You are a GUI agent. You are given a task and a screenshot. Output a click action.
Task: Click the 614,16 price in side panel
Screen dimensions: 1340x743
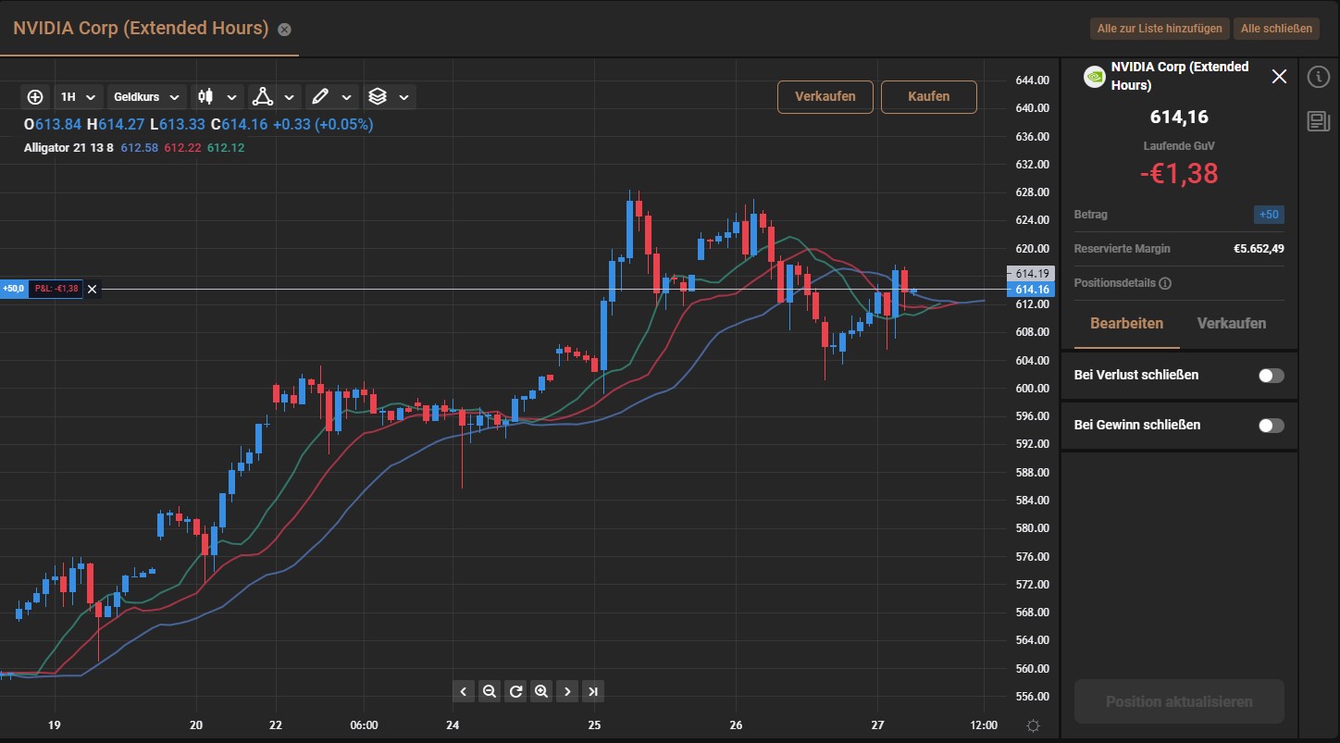point(1179,118)
